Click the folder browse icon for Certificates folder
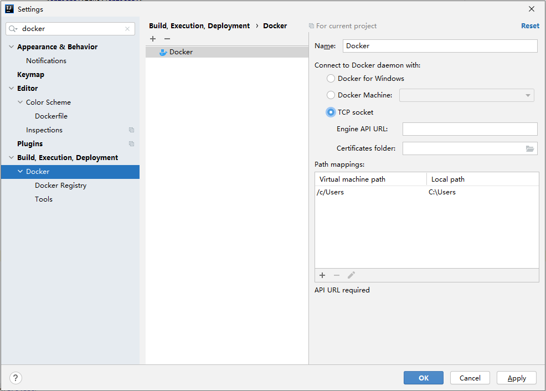The width and height of the screenshot is (546, 391). [530, 148]
